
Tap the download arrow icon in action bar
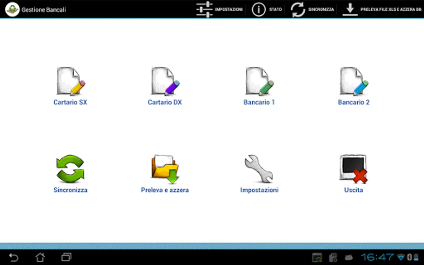350,9
